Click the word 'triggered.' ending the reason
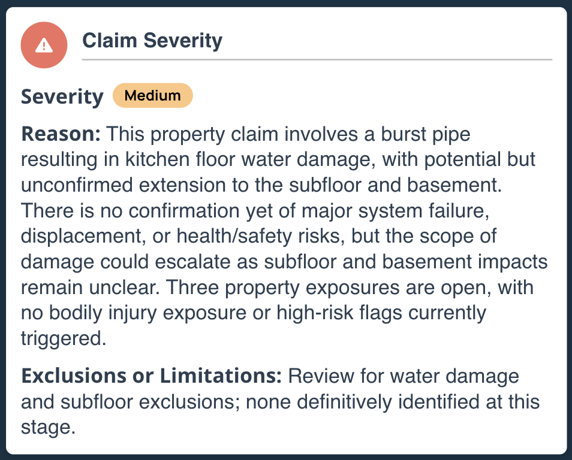The height and width of the screenshot is (460, 572). (64, 339)
